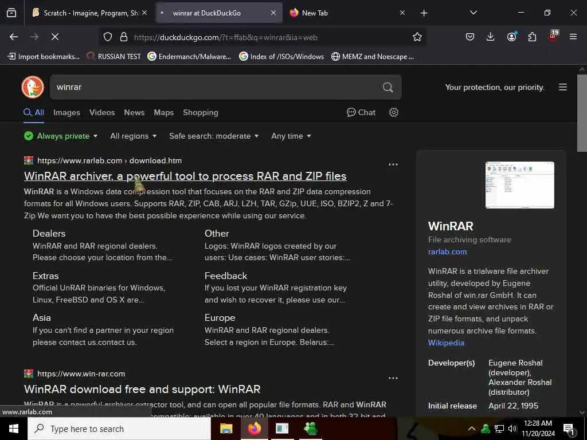Open search settings gear icon

coord(393,112)
